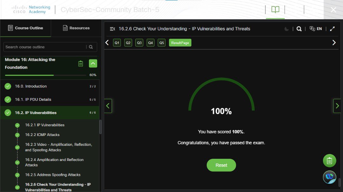Click the completion checkmark beside 16.0 Introduction
Viewport: 343px width, 192px height.
pos(8,86)
